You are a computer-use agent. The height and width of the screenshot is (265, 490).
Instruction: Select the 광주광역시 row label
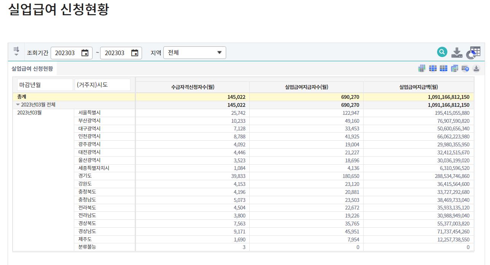click(x=89, y=144)
